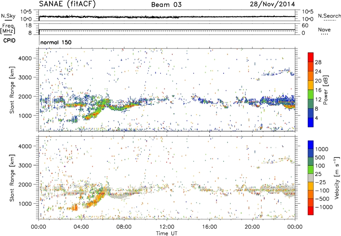The width and height of the screenshot is (341, 236).
Task: Select the '20' label on power colorbar
Action: click(318, 81)
